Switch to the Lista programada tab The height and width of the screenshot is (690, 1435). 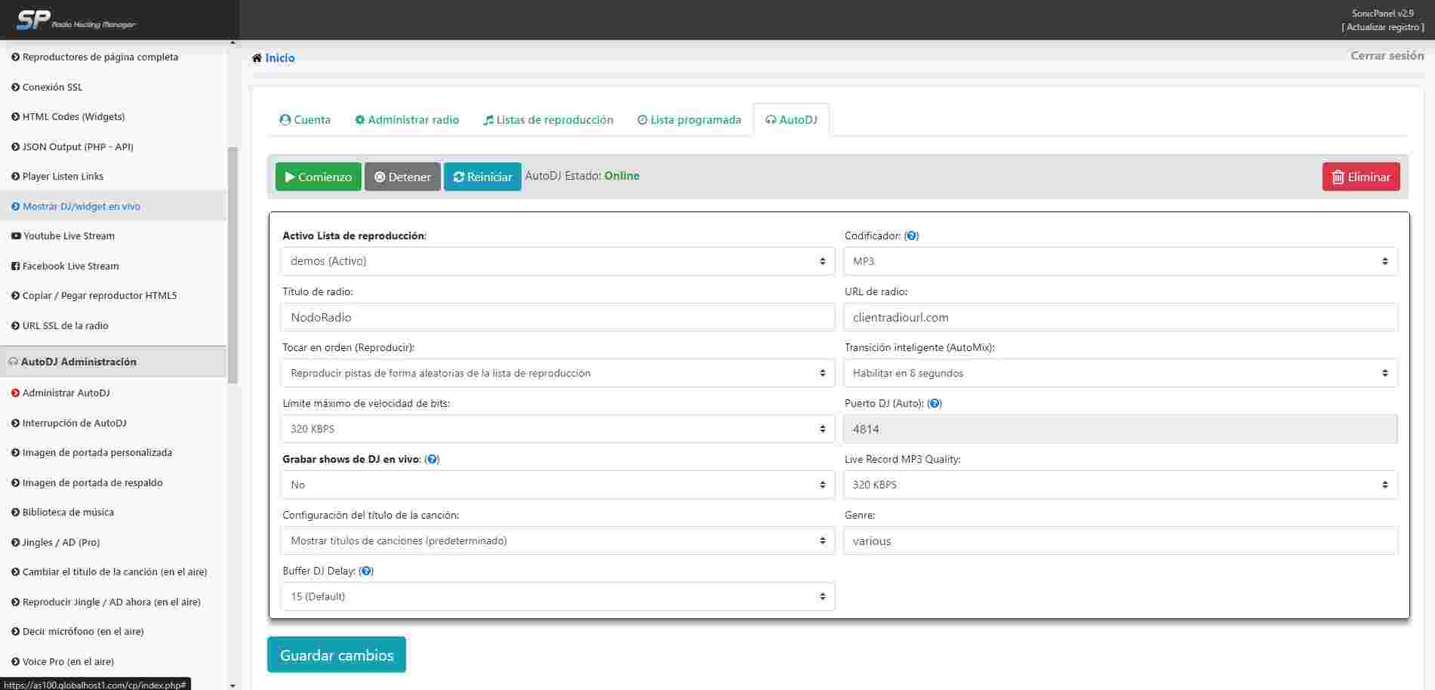(x=689, y=120)
